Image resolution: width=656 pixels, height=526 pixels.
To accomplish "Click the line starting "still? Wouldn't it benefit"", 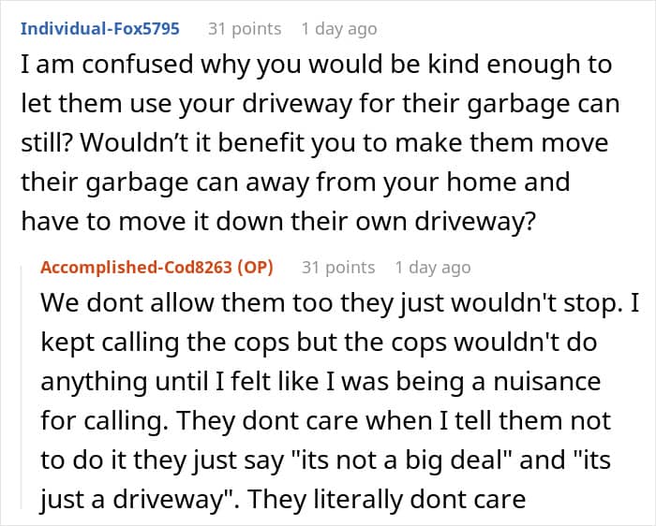I will tap(314, 142).
